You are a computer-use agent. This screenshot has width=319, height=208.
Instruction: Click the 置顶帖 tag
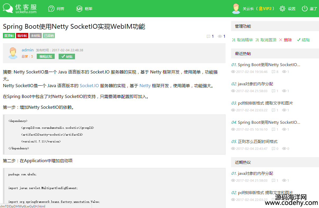click(x=9, y=36)
